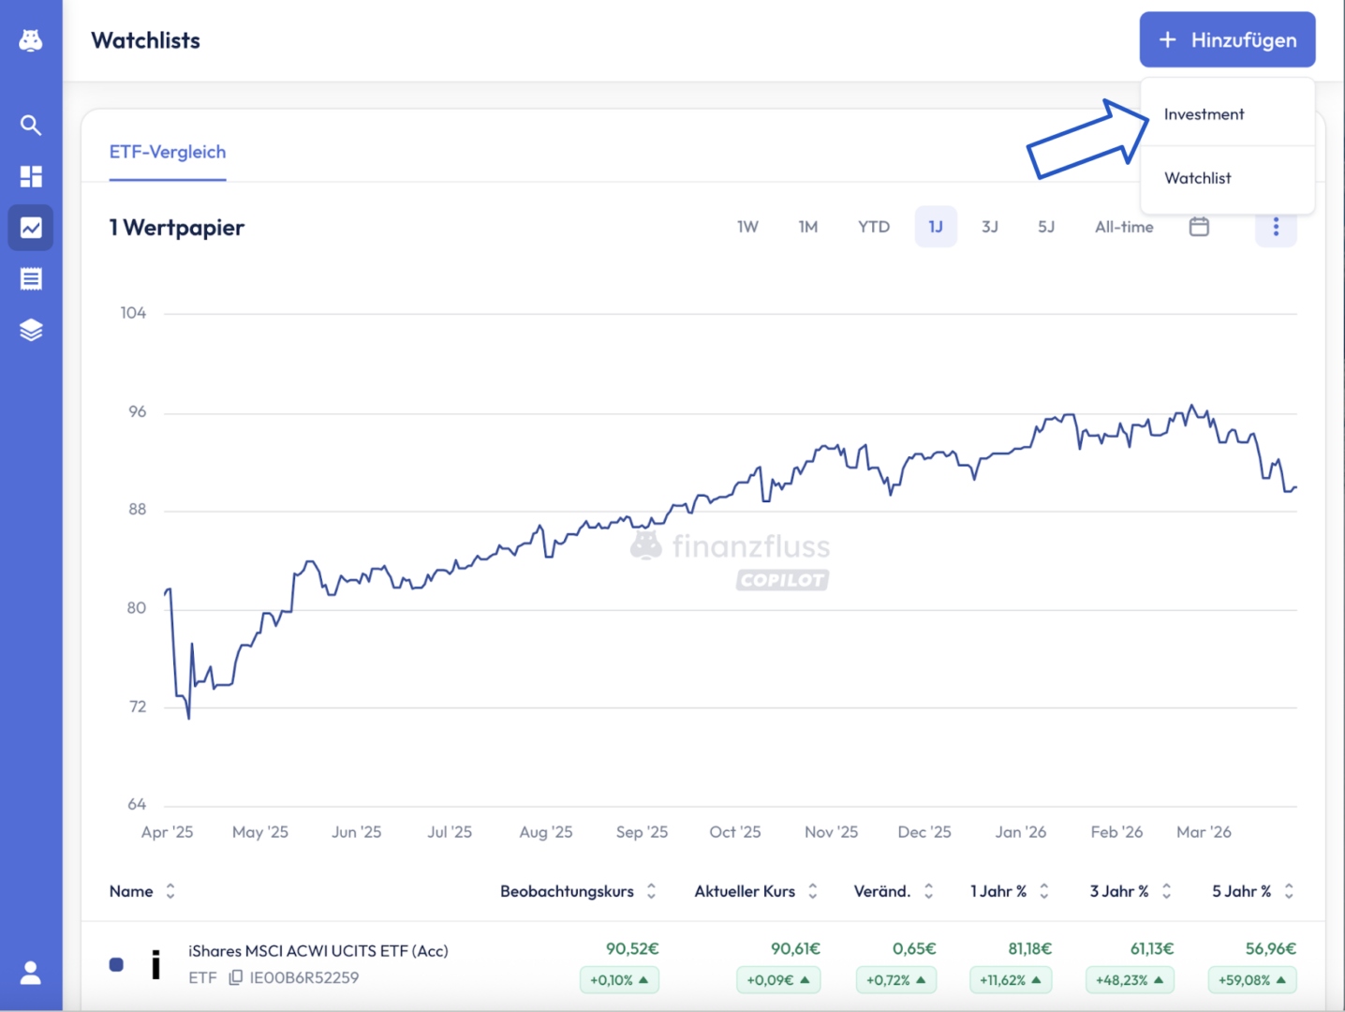Open iShares MSCI ACWI UCITS ETF link
1345x1012 pixels.
[318, 950]
